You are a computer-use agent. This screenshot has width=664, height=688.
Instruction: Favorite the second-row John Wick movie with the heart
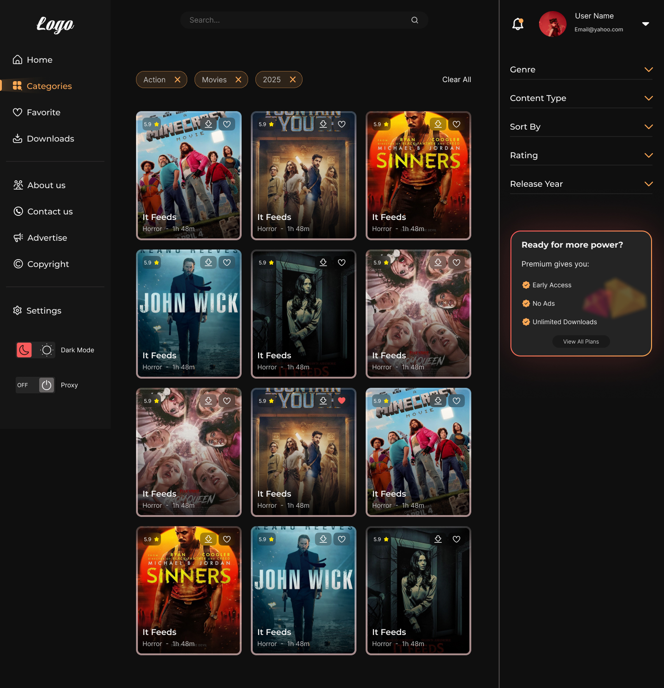coord(227,262)
